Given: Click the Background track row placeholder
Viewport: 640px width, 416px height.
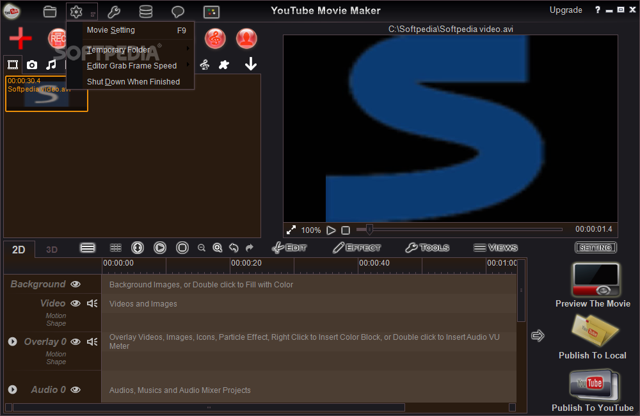Looking at the screenshot, I should (x=309, y=285).
